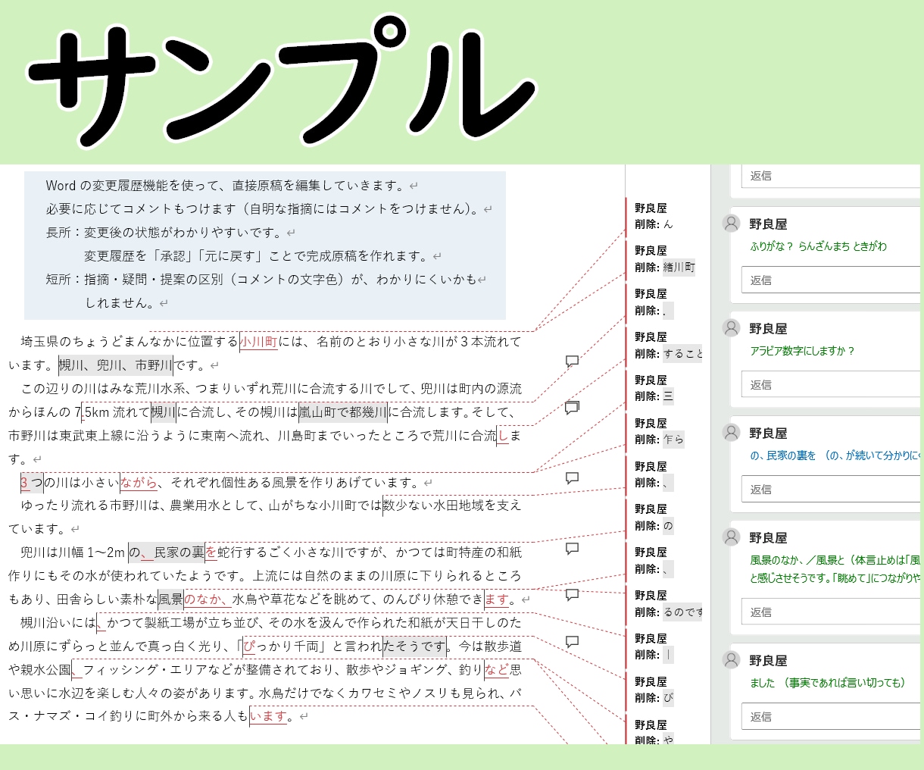Click the inserted red word など before 思
Image resolution: width=924 pixels, height=770 pixels.
click(497, 670)
